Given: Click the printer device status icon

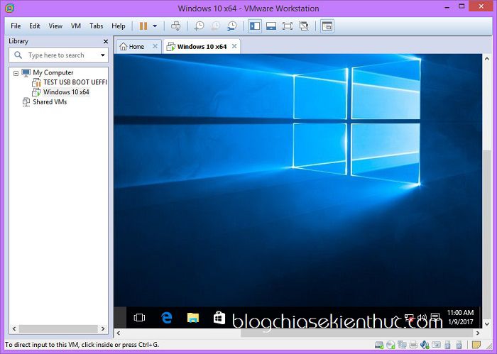Looking at the screenshot, I should [413, 345].
